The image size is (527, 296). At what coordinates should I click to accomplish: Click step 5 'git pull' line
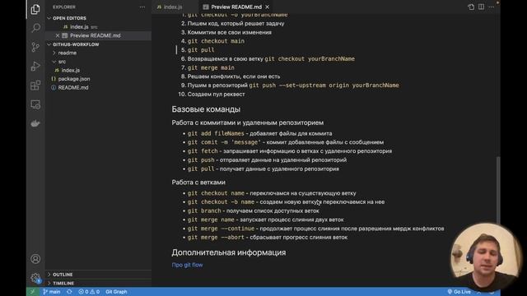(201, 50)
